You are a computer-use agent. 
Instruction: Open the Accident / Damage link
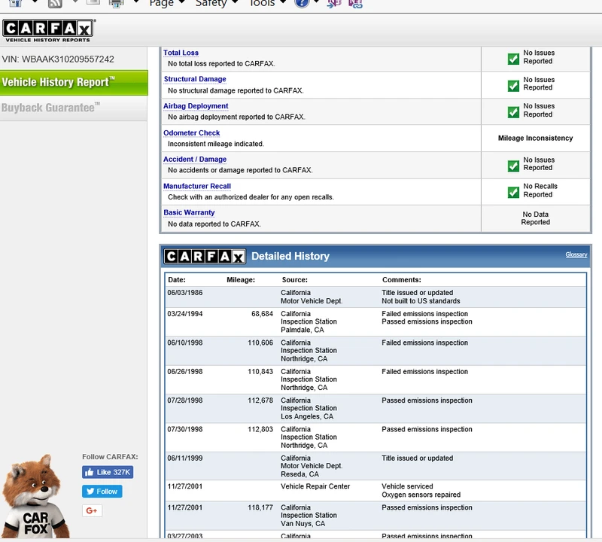pos(195,160)
